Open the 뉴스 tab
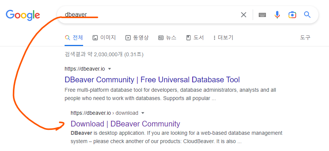This screenshot has width=329, height=151. tap(167, 38)
